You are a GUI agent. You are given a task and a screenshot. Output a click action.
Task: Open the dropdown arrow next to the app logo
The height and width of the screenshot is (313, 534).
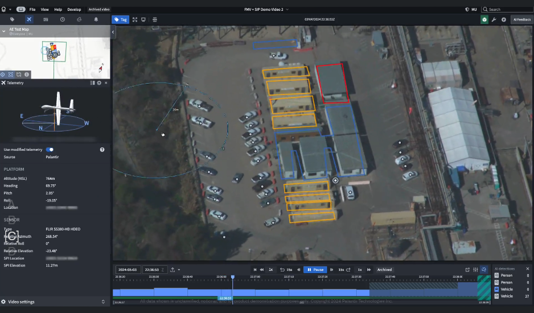10,10
